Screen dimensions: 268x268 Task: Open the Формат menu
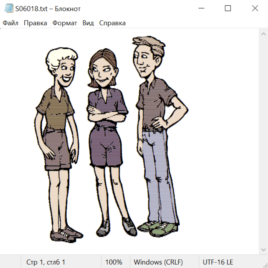click(65, 23)
